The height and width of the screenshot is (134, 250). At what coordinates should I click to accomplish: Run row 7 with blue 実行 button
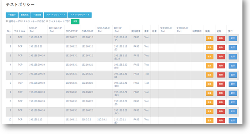232,93
